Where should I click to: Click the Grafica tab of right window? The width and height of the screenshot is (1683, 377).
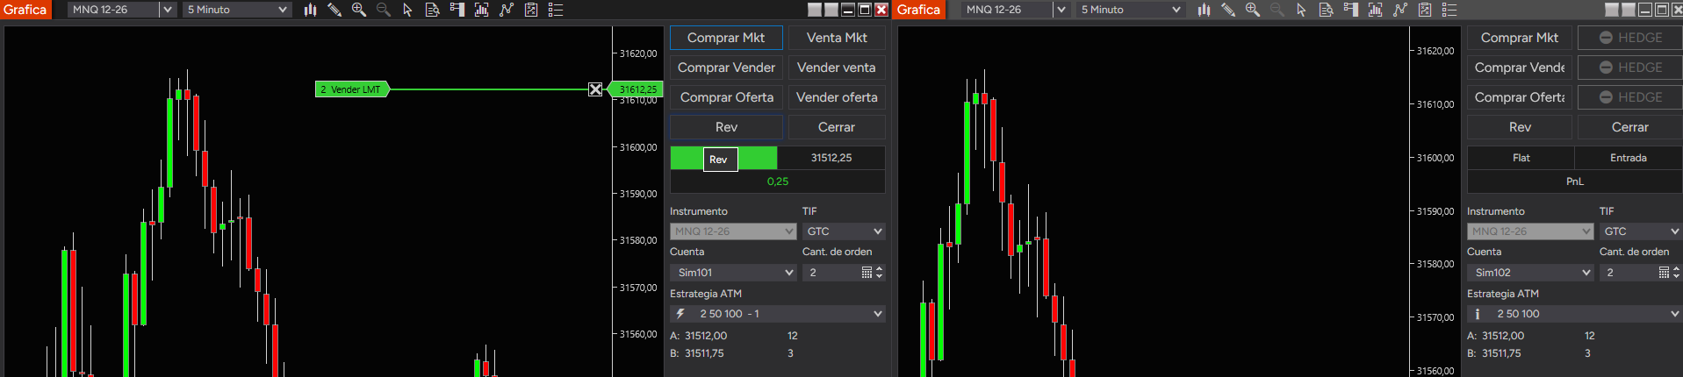click(919, 10)
